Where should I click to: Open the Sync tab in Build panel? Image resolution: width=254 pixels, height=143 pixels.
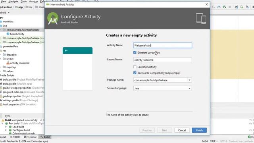pyautogui.click(x=8, y=116)
